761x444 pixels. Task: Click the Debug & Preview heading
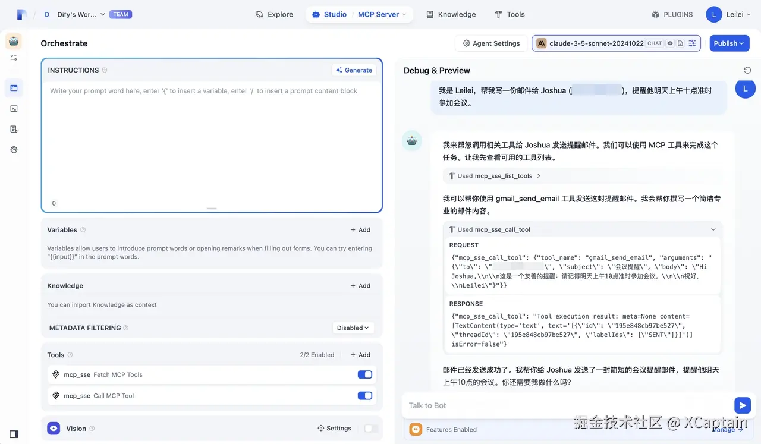(437, 70)
